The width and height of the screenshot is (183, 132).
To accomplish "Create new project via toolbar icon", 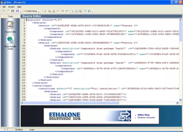I will click(x=4, y=11).
